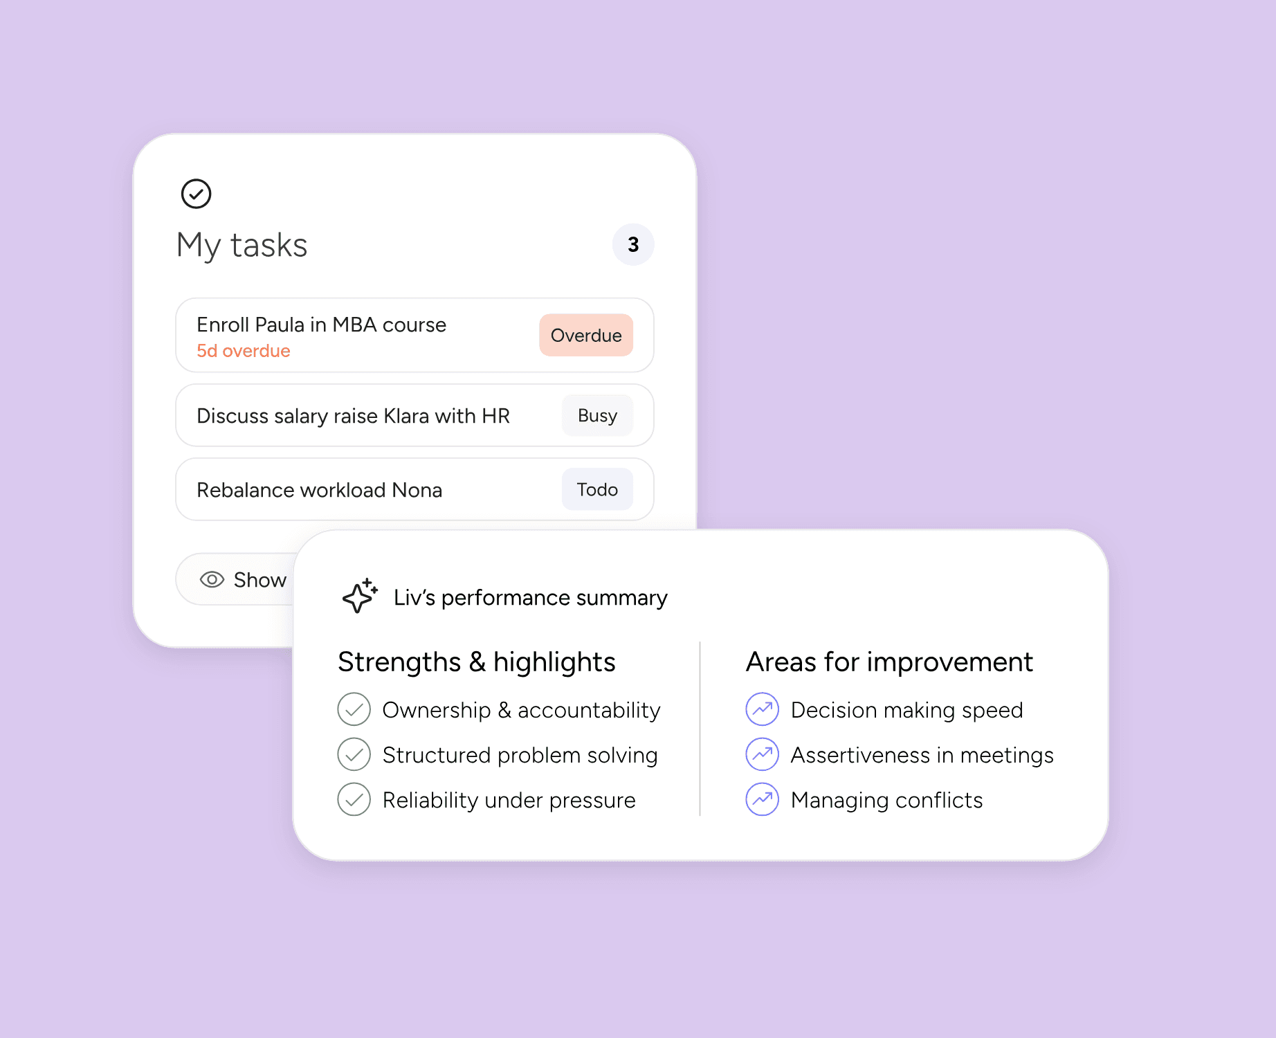Switch to the Strengths & highlights section
Image resolution: width=1276 pixels, height=1038 pixels.
click(476, 662)
